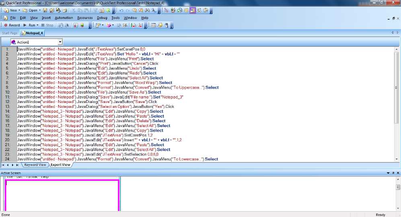Screen dimensions: 401x217
Task: Expand the Open button dropdown arrow
Action: pyautogui.click(x=39, y=10)
